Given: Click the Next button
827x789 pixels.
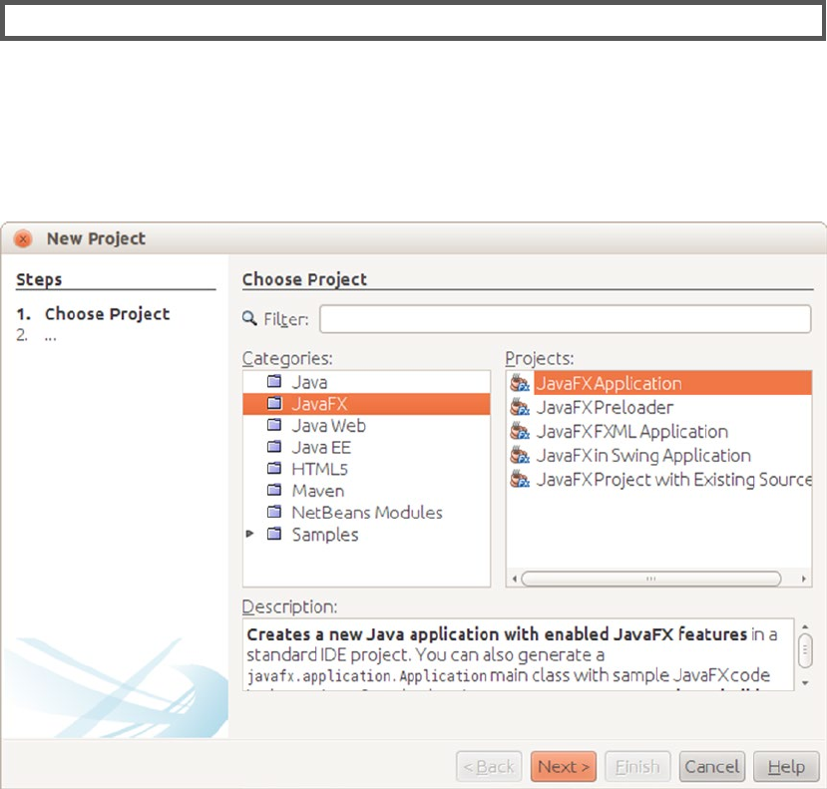Looking at the screenshot, I should (564, 766).
